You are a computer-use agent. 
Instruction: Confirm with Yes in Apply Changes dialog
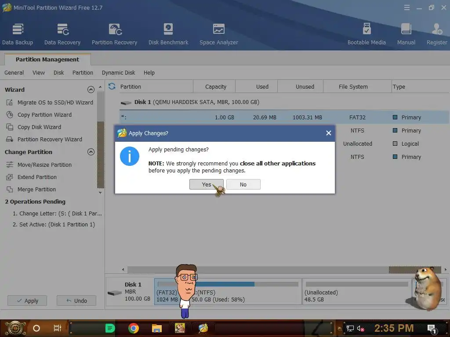(207, 184)
